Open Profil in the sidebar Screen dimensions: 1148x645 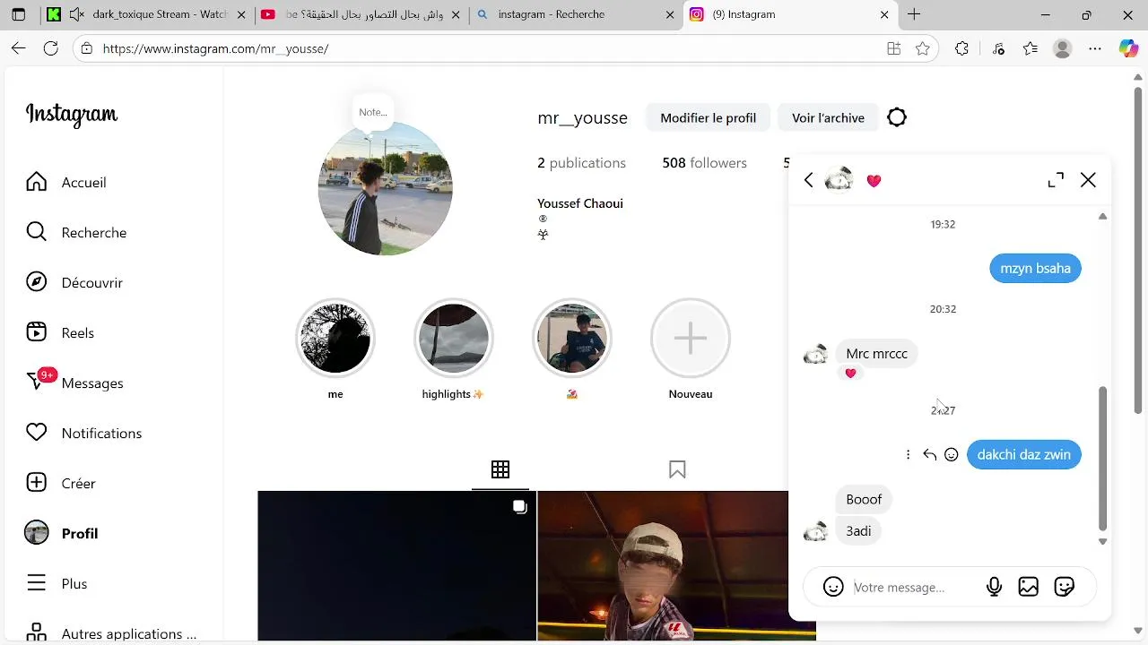(62, 533)
